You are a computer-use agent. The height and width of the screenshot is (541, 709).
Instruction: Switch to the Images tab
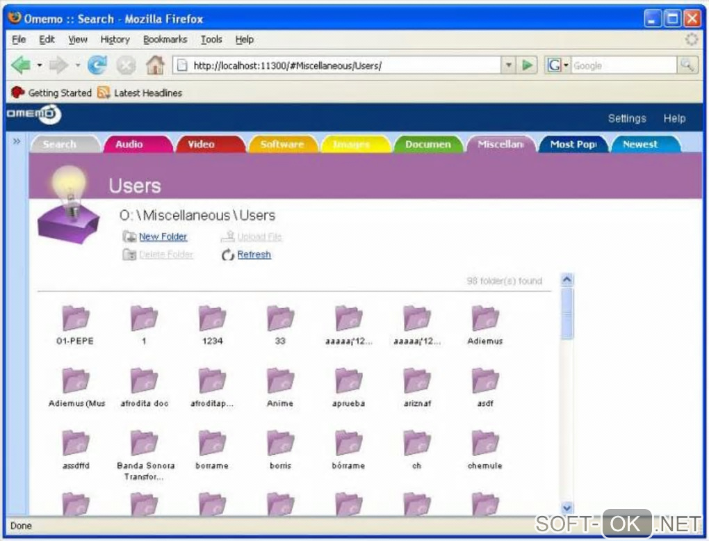pyautogui.click(x=355, y=145)
